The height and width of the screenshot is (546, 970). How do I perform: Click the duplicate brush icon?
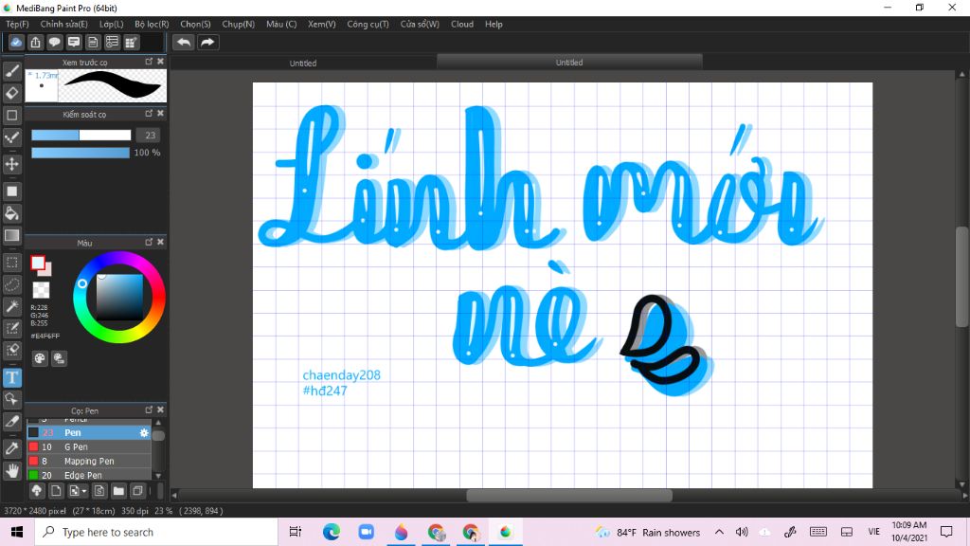coord(137,491)
